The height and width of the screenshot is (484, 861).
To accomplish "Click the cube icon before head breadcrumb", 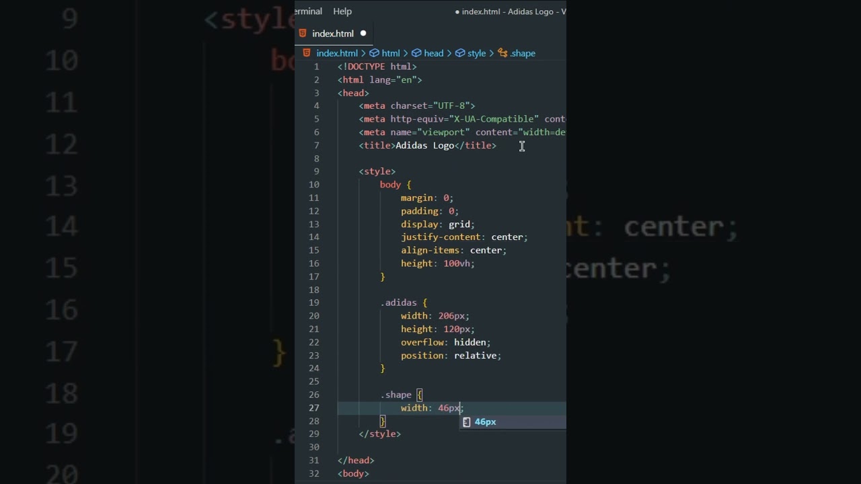I will coord(417,53).
